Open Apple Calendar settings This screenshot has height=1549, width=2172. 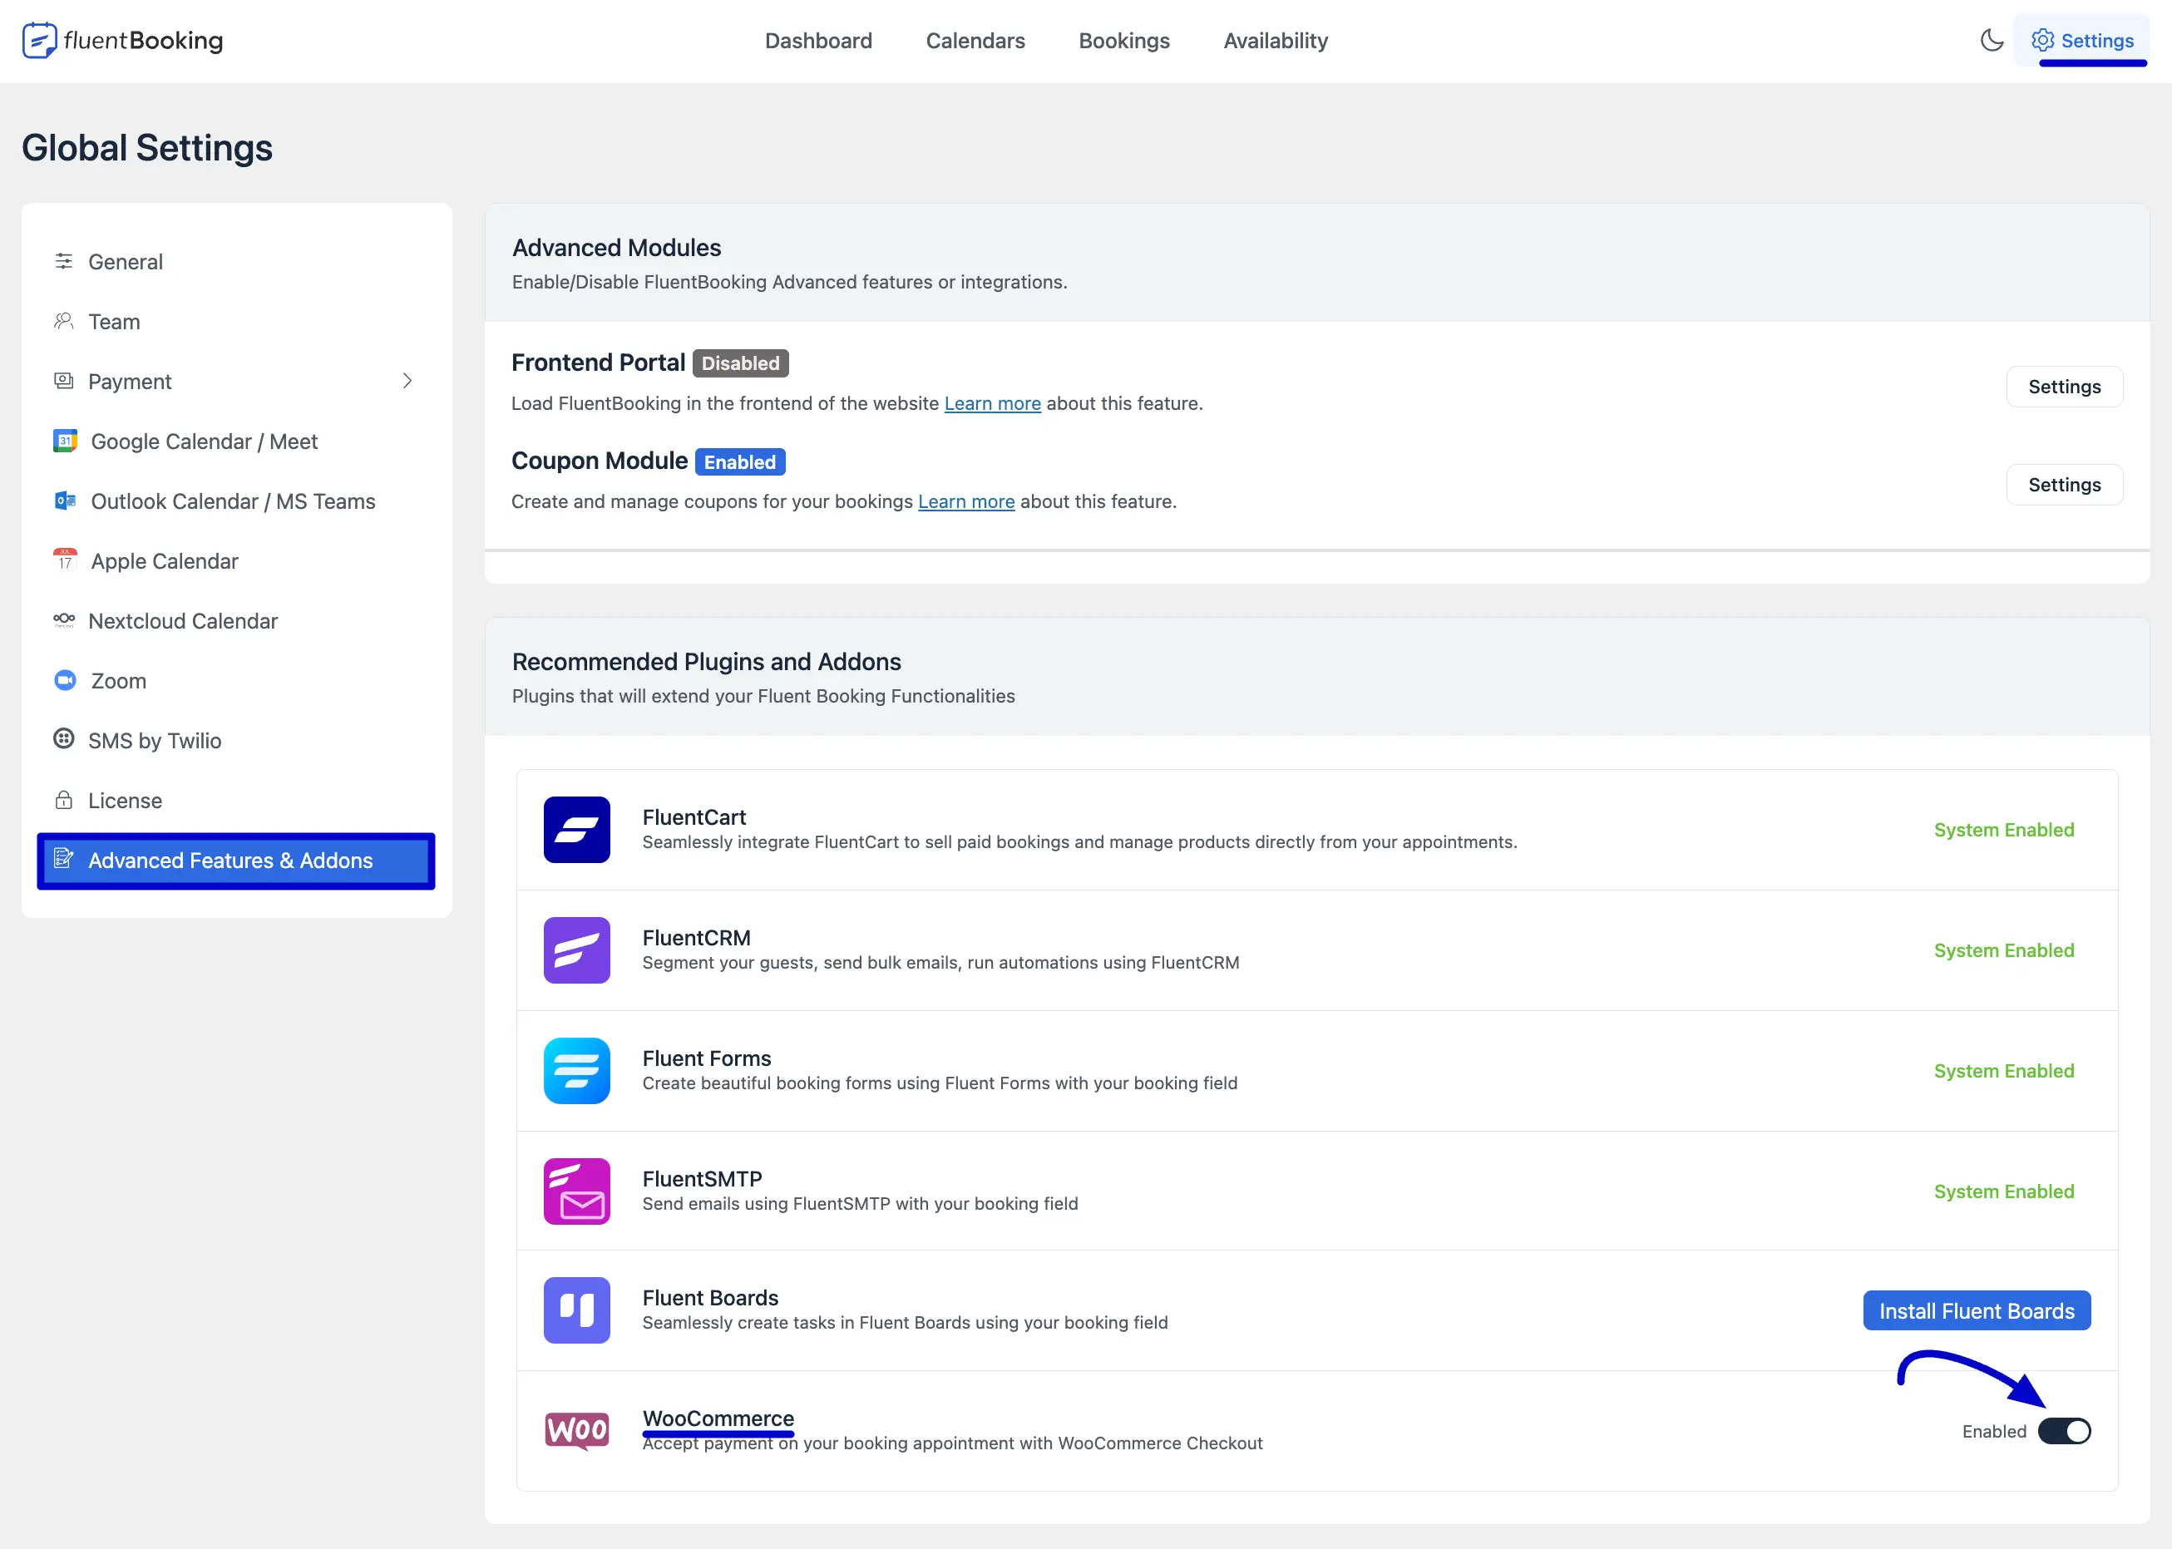tap(235, 561)
